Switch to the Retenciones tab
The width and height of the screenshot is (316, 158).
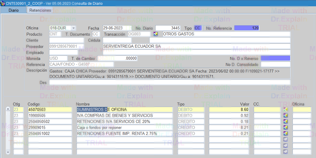tap(40, 10)
